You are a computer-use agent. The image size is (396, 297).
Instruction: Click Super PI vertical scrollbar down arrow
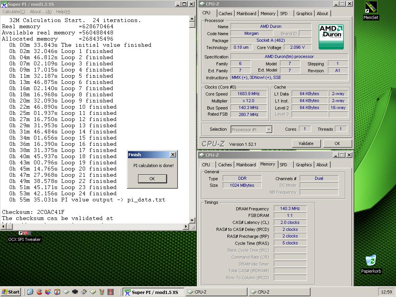point(192,220)
